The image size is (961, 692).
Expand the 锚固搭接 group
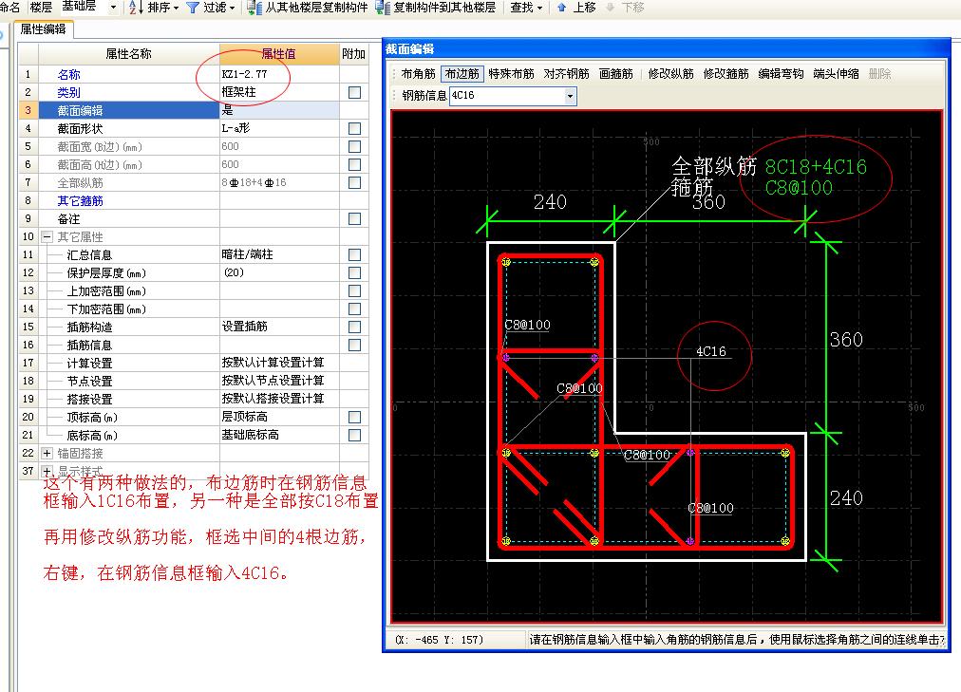pyautogui.click(x=47, y=453)
